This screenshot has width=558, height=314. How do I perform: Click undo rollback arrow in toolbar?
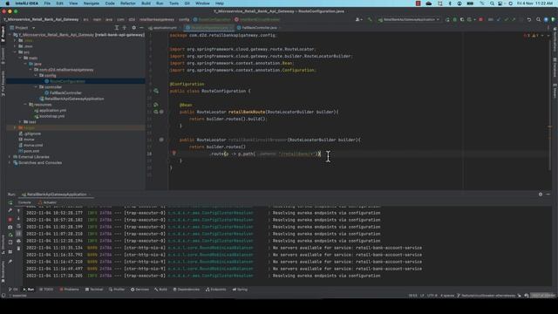tap(529, 19)
